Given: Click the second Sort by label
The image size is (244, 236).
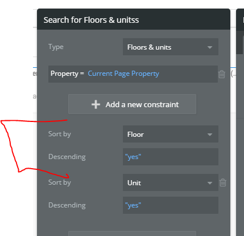Looking at the screenshot, I should [x=60, y=182].
